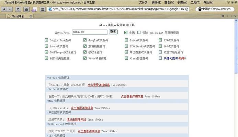
Task: Uncheck Yahoo收录查询 checkbox
Action: [x=46, y=46]
